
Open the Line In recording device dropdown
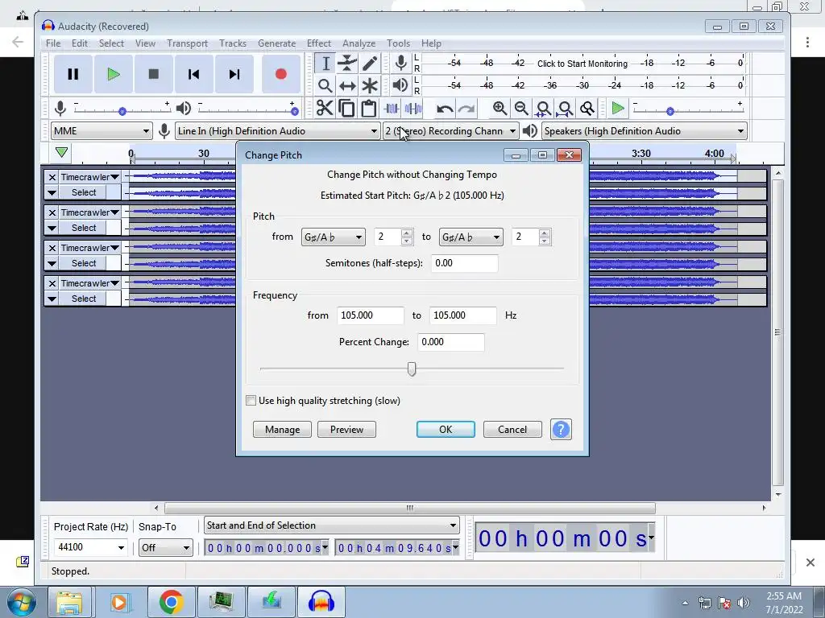[x=277, y=131]
